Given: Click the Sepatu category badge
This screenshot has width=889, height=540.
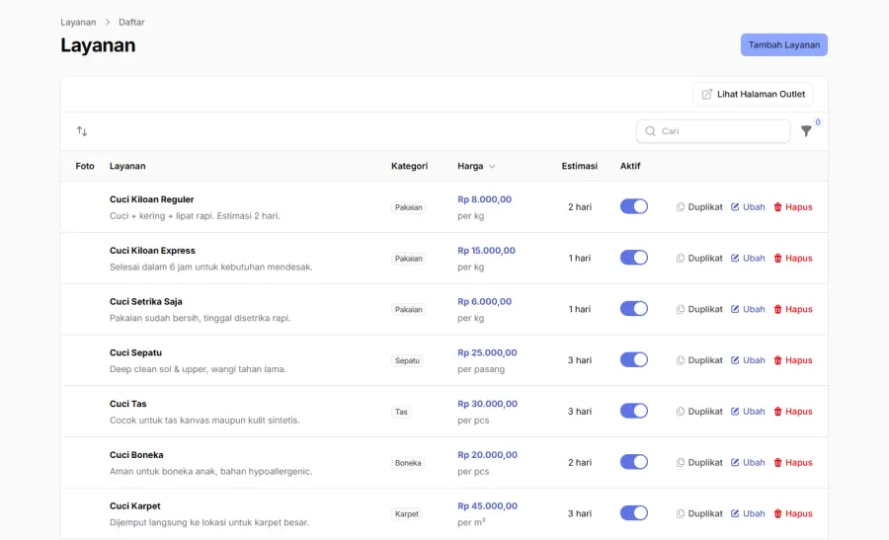Looking at the screenshot, I should (407, 360).
